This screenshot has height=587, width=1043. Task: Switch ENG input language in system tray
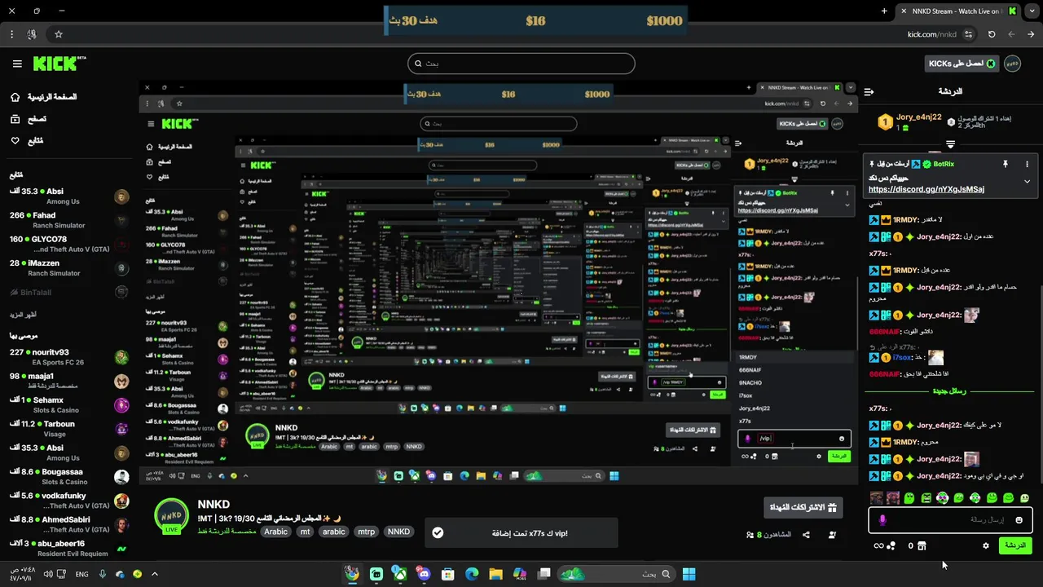click(x=81, y=574)
